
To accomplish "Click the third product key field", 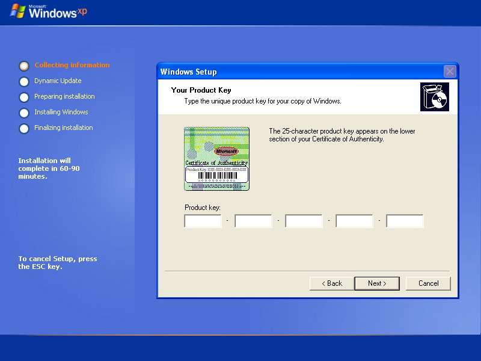I will pos(304,221).
